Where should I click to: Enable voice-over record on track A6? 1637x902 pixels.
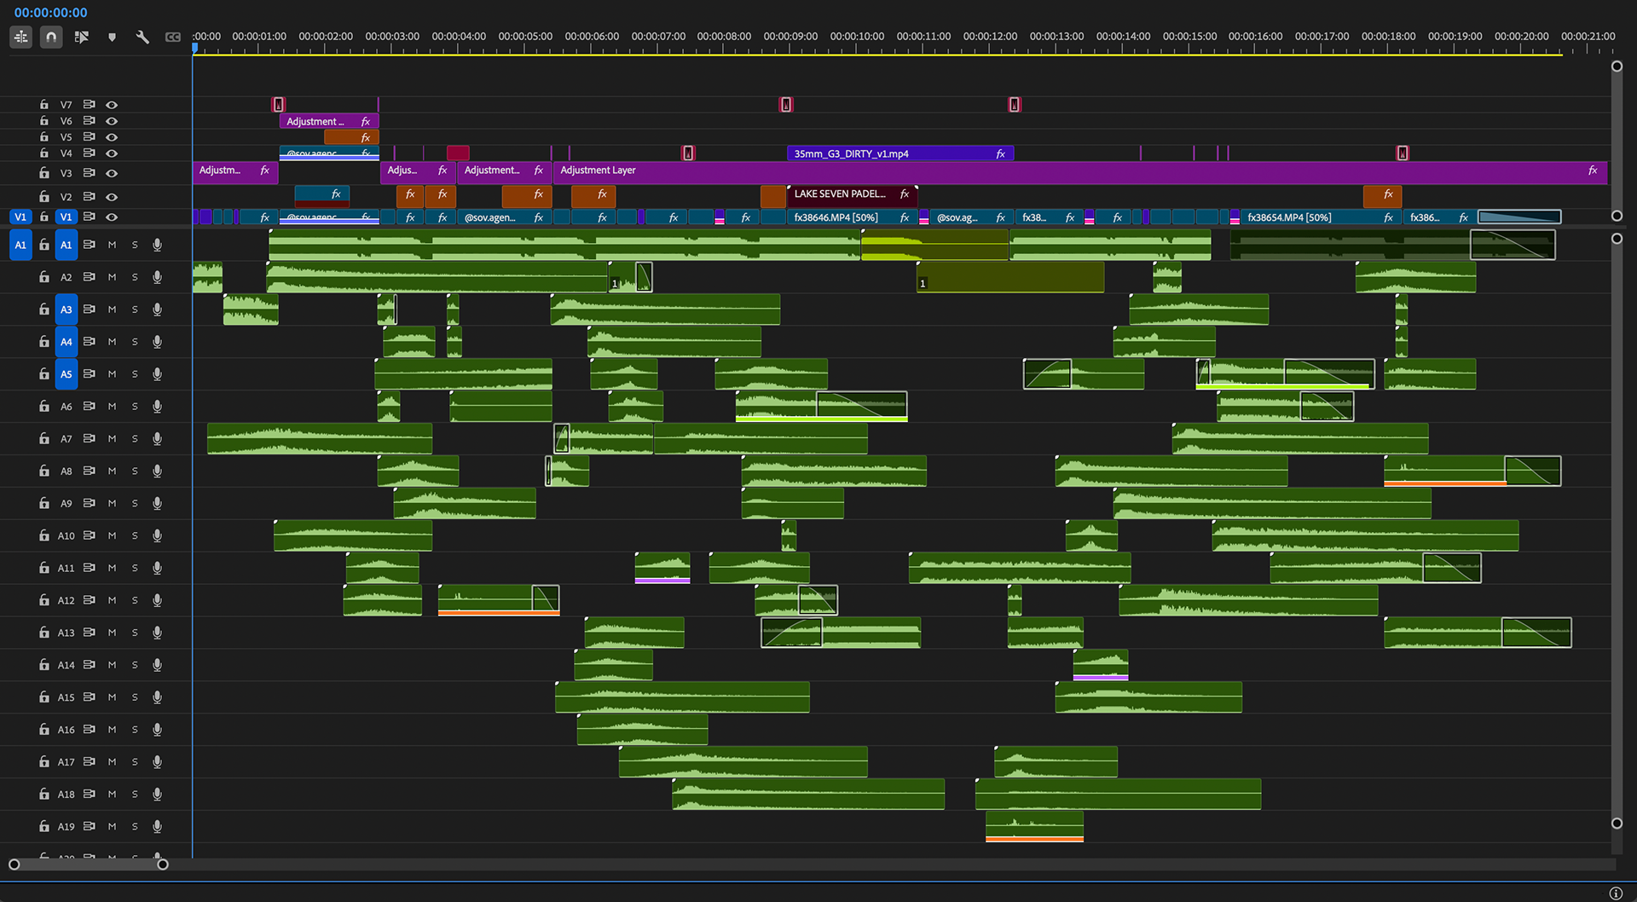[x=157, y=407]
